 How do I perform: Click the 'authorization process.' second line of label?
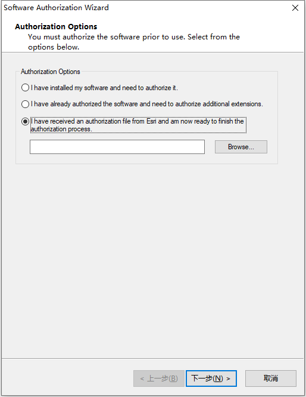61,129
